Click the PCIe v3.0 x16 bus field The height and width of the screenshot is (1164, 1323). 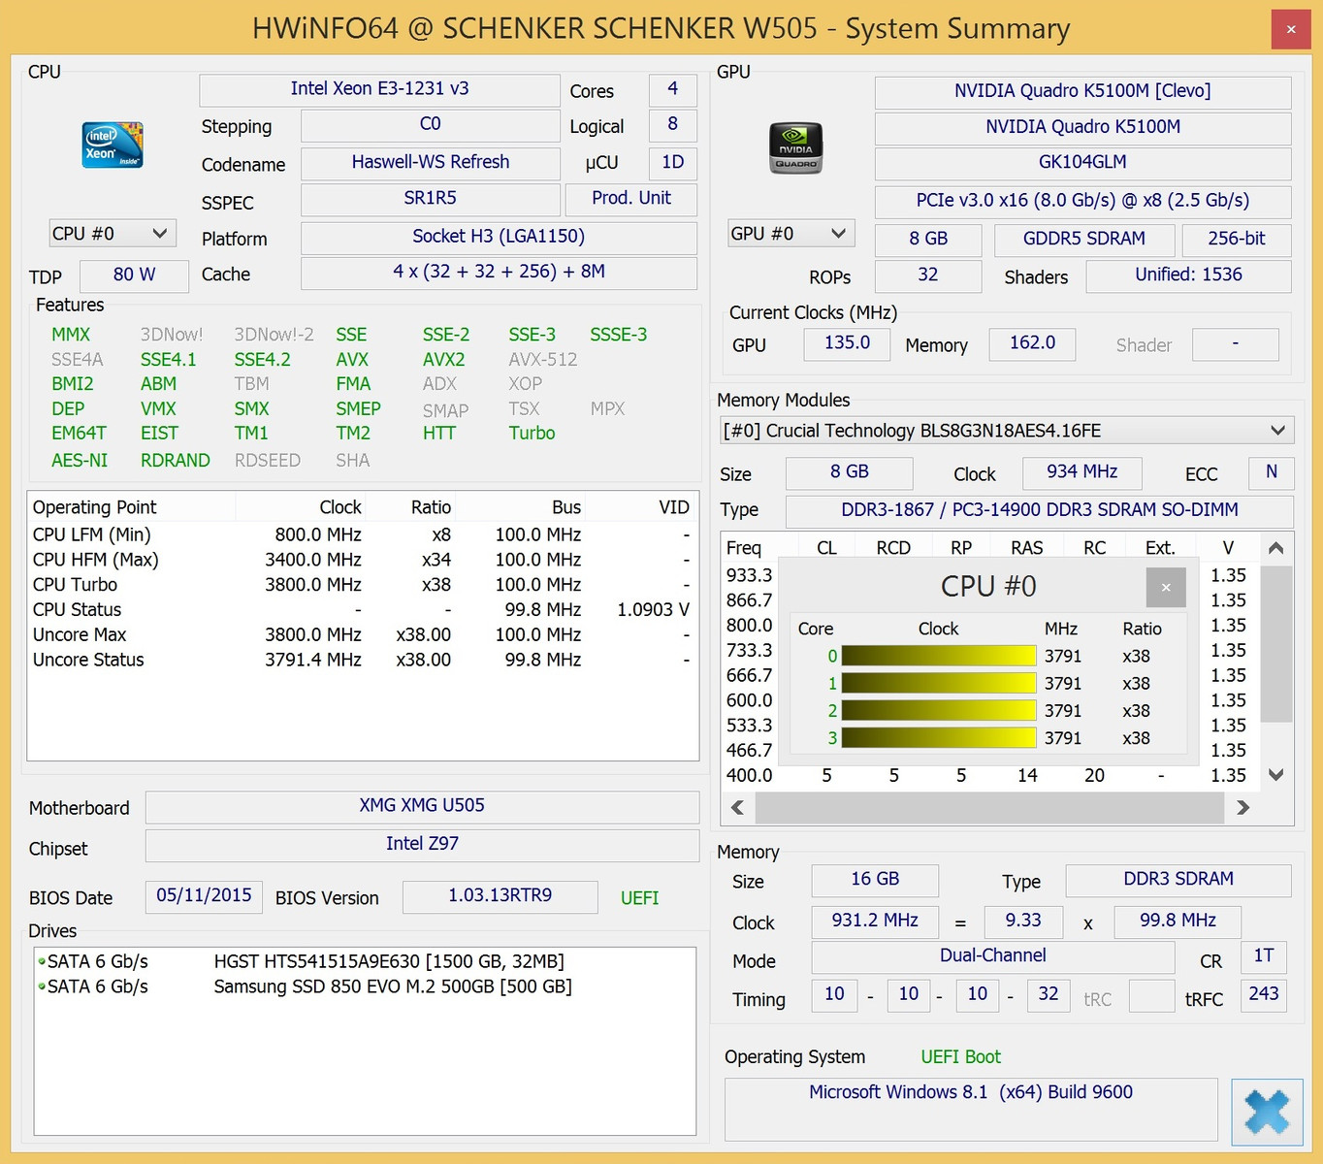coord(1082,202)
